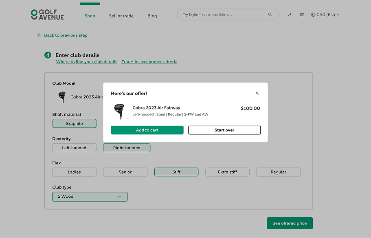371x238 pixels.
Task: Select Graphite shaft material
Action: click(74, 123)
